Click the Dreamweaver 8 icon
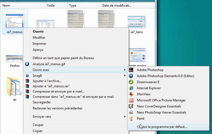 (131, 82)
